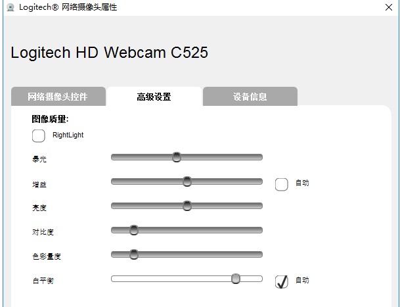400x307 pixels.
Task: Turn on 自动 checkbox for 增益
Action: click(x=282, y=183)
